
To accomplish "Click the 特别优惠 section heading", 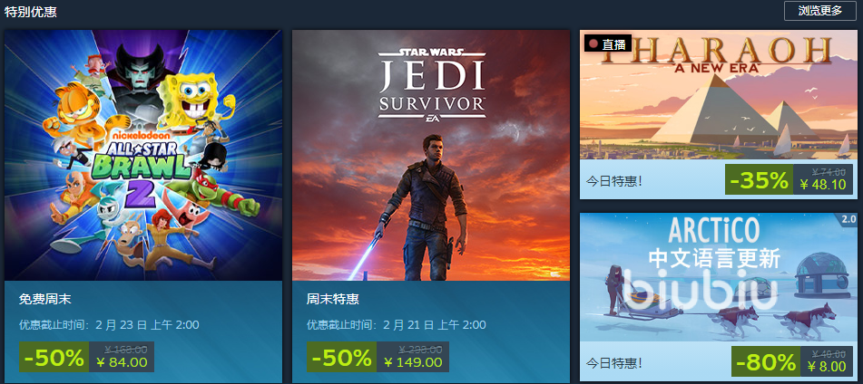I will (x=31, y=11).
